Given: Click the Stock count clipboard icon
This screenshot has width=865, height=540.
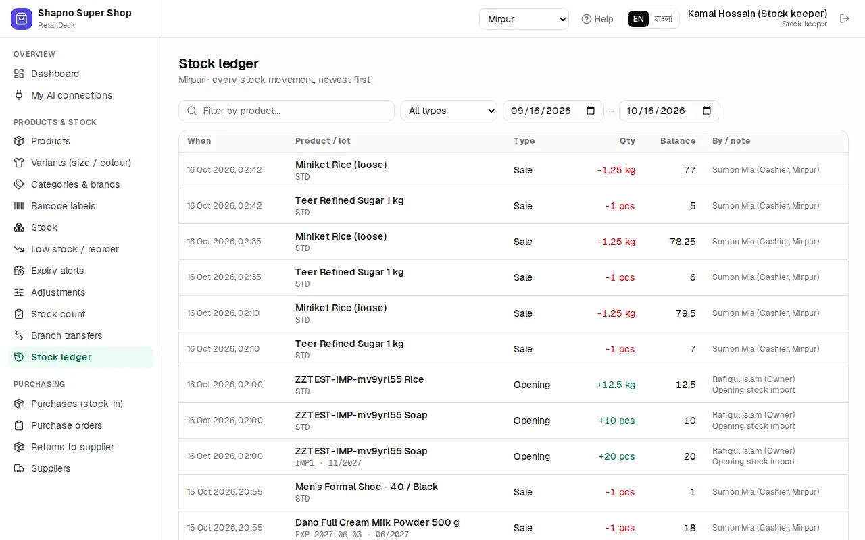Looking at the screenshot, I should coord(19,314).
